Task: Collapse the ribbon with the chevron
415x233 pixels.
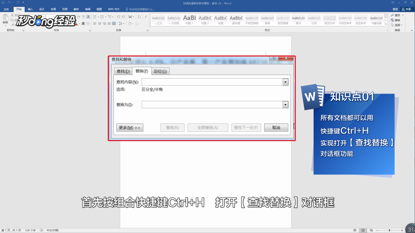Action: pos(412,30)
